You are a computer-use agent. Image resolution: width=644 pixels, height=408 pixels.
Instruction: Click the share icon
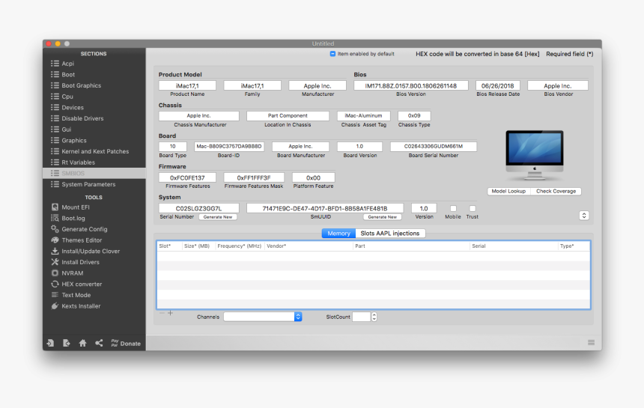tap(99, 343)
